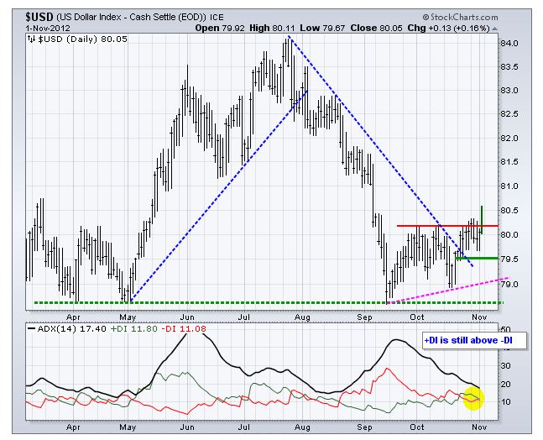Click the price bars icon before $USD (Daily)
543x440 pixels.
point(32,39)
